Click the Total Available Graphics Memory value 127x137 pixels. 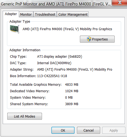click(x=72, y=85)
